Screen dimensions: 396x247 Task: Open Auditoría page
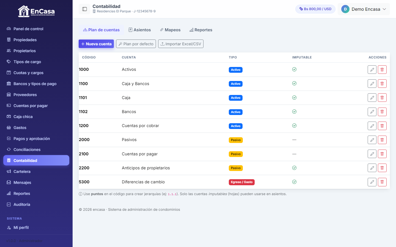point(36,204)
